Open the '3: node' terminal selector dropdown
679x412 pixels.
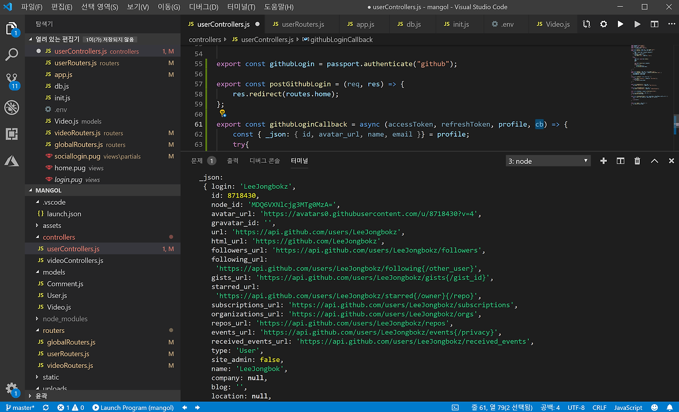tap(548, 161)
